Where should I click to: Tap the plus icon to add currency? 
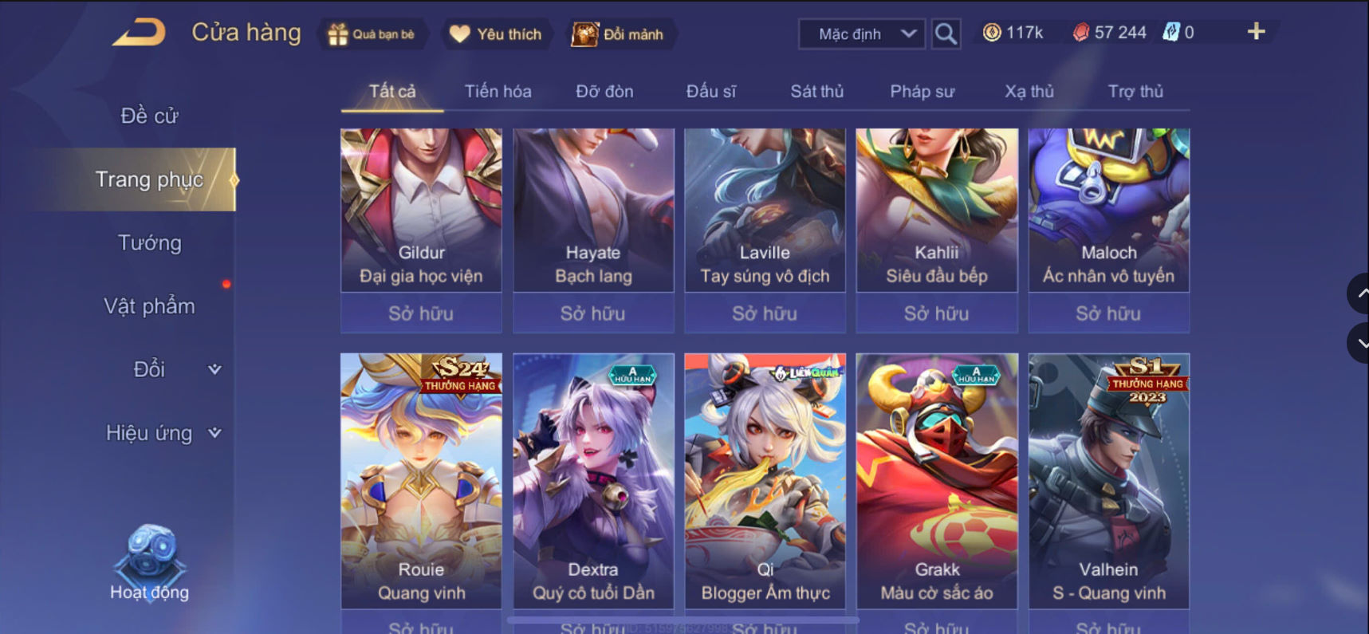pos(1256,31)
